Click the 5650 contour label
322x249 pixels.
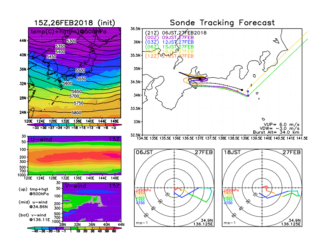pyautogui.click(x=76, y=92)
